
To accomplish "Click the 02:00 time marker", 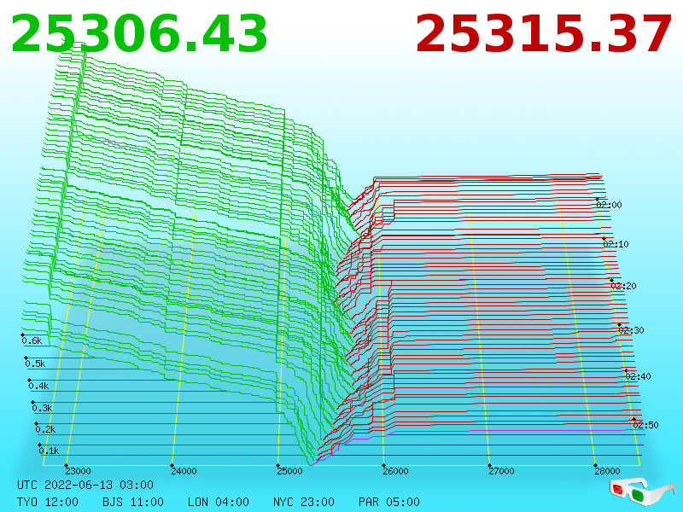I will click(609, 205).
